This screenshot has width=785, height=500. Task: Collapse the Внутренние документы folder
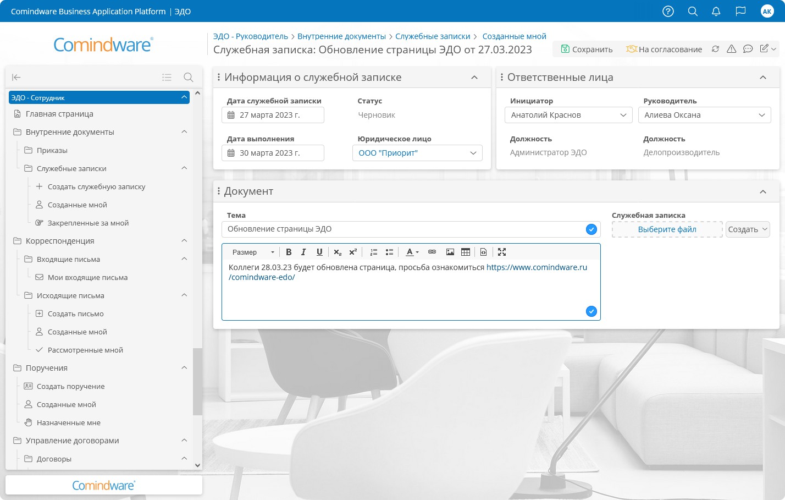[x=184, y=132]
